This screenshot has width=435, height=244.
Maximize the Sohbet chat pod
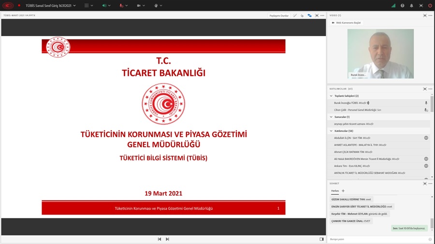(425, 183)
